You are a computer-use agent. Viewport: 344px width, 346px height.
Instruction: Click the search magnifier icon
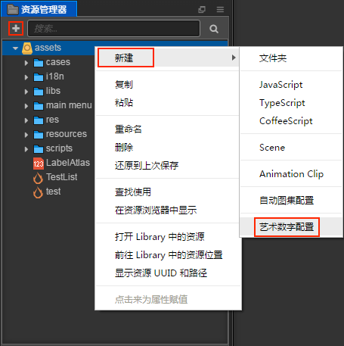pos(214,29)
